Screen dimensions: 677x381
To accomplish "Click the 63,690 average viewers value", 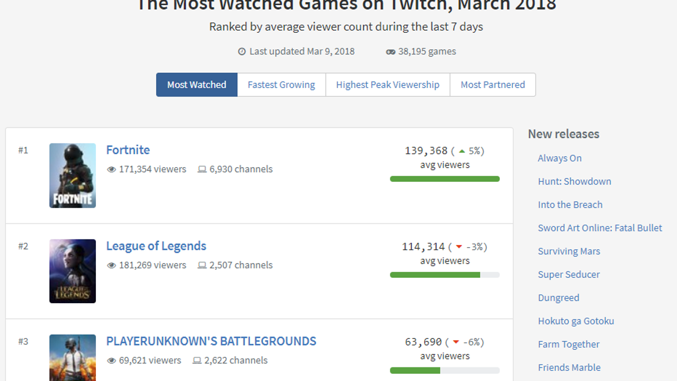I will point(424,342).
